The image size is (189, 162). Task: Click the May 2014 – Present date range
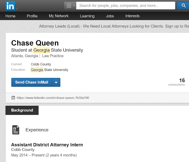click(x=44, y=155)
